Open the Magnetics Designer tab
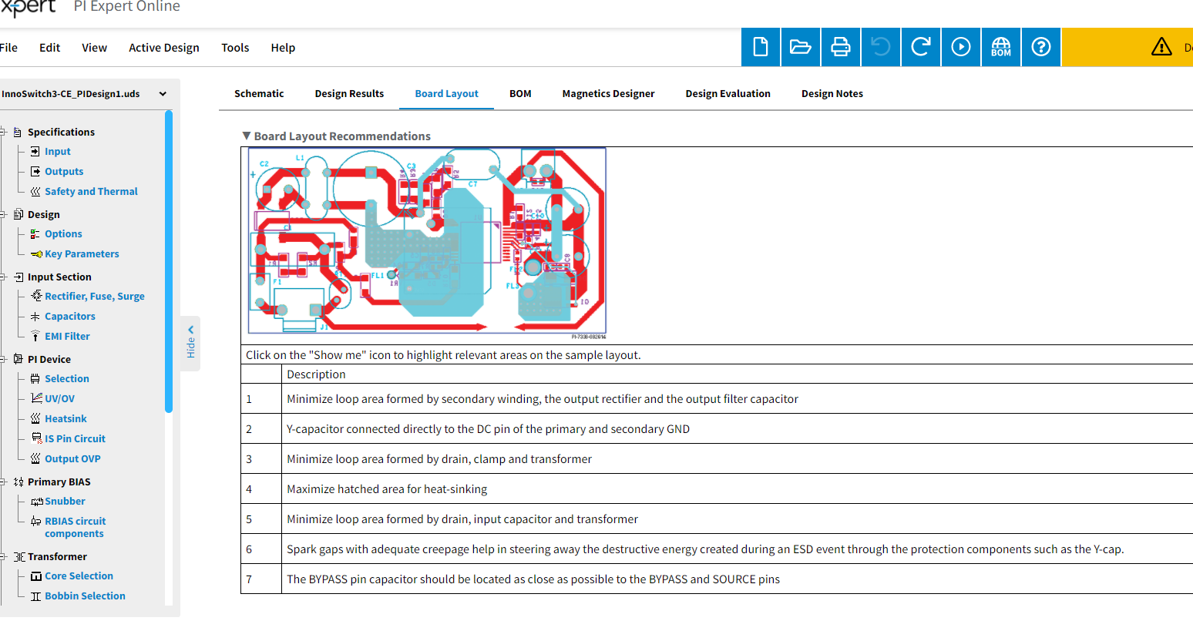The width and height of the screenshot is (1193, 631). (x=608, y=94)
